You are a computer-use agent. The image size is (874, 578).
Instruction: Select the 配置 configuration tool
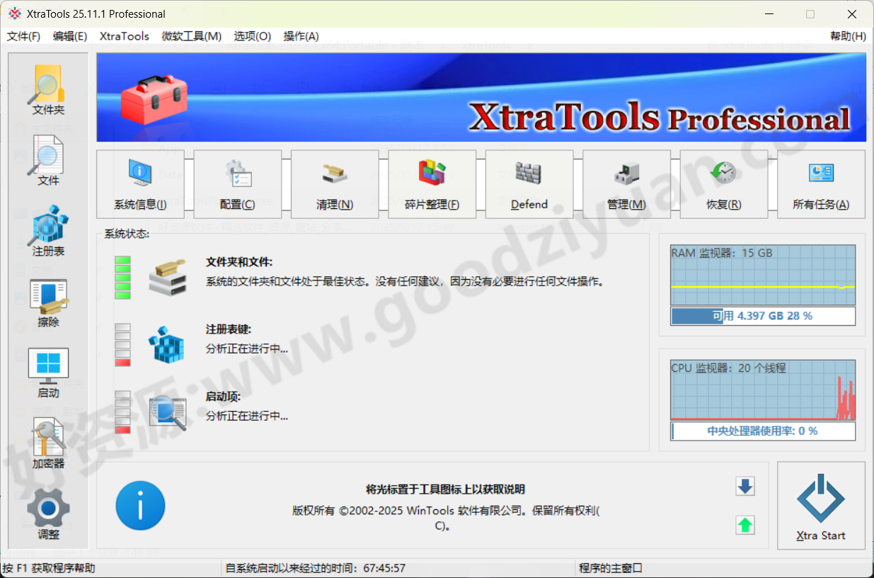237,183
